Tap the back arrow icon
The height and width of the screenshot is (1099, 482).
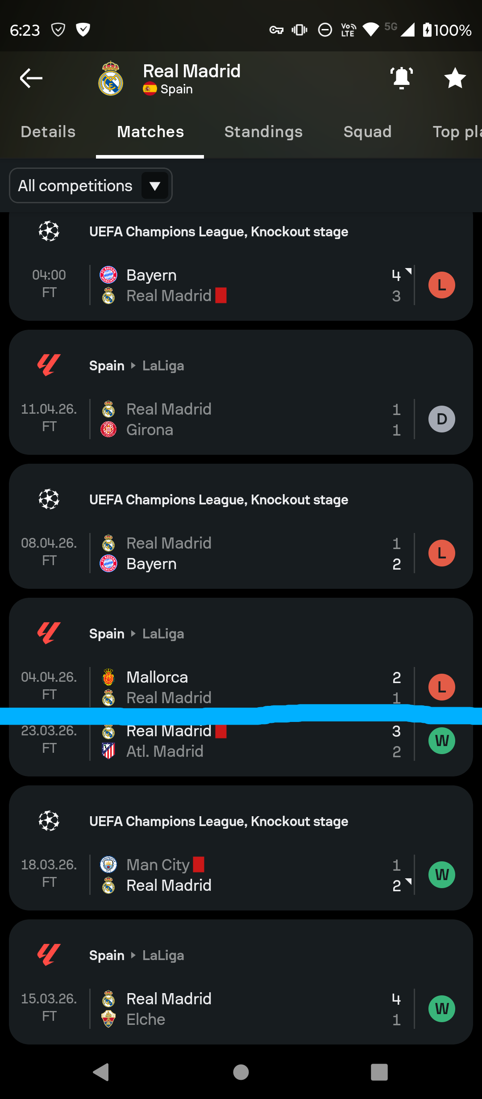click(31, 78)
